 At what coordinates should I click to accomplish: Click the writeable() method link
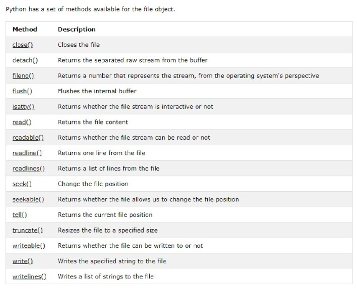coord(28,246)
